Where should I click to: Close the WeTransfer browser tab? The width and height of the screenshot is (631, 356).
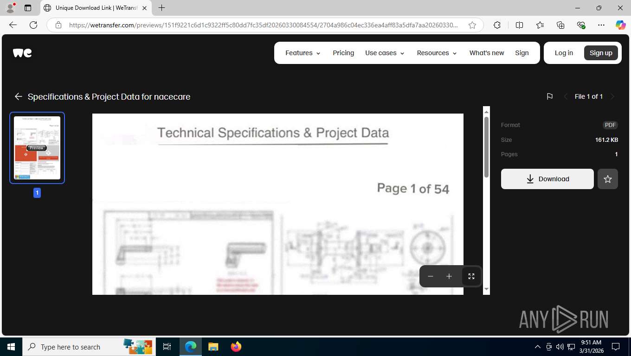point(144,8)
